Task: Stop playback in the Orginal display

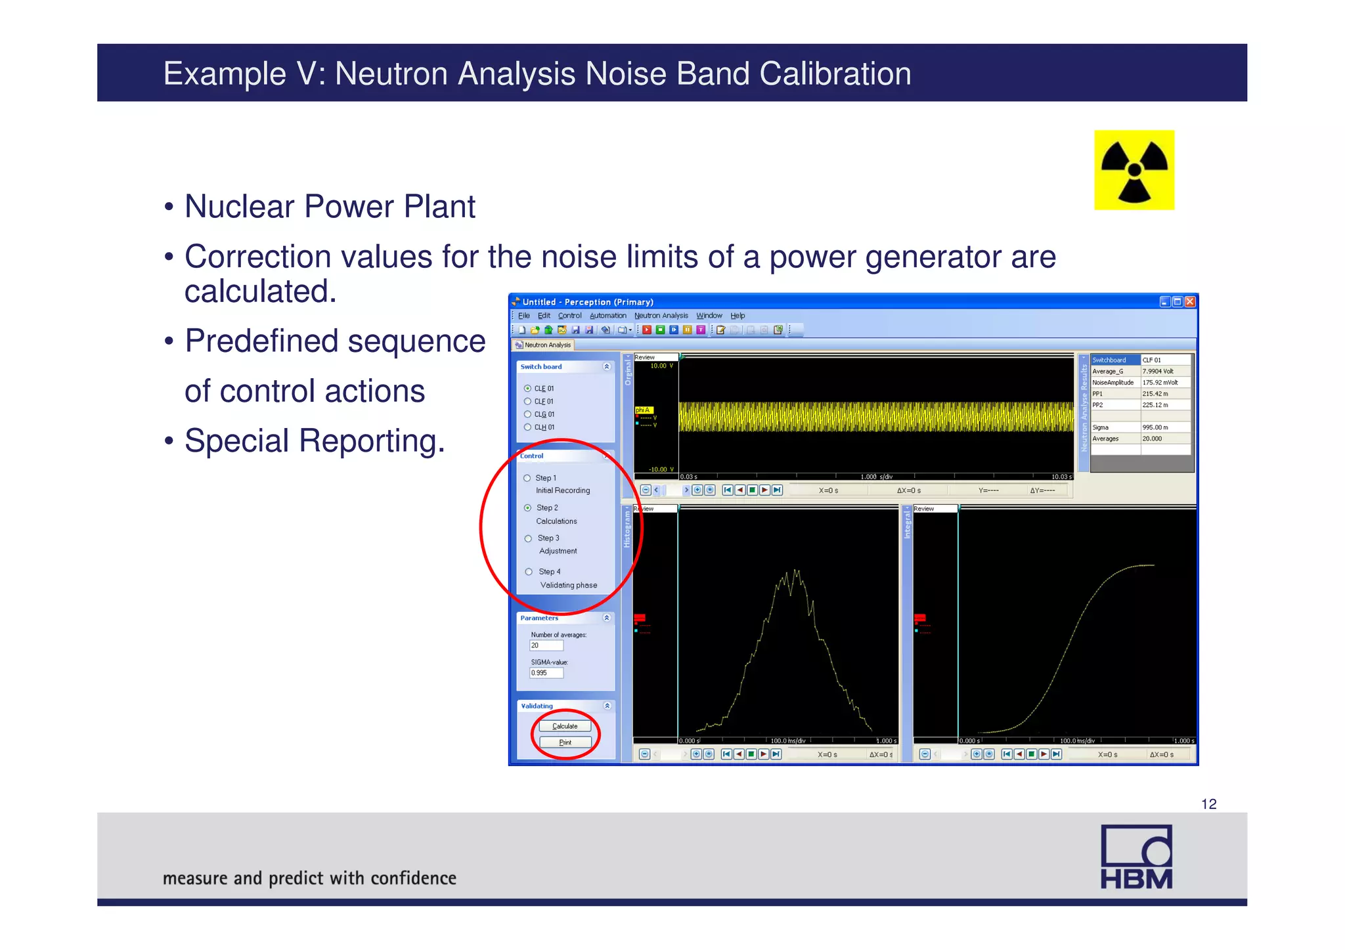Action: [752, 490]
